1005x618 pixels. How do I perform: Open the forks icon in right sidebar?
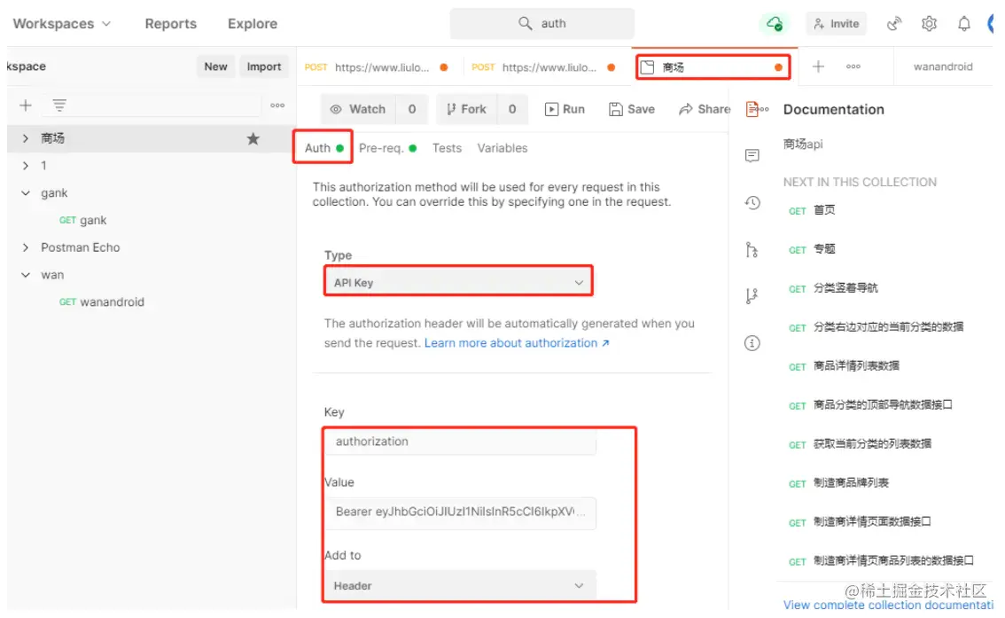(752, 250)
